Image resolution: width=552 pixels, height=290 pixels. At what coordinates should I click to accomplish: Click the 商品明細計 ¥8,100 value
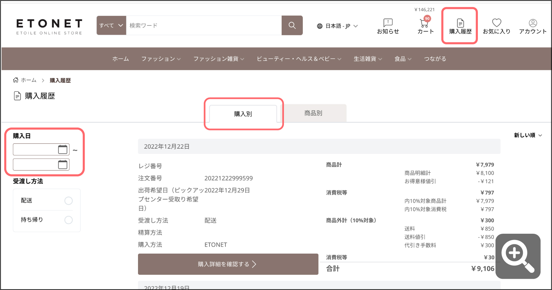(x=485, y=173)
